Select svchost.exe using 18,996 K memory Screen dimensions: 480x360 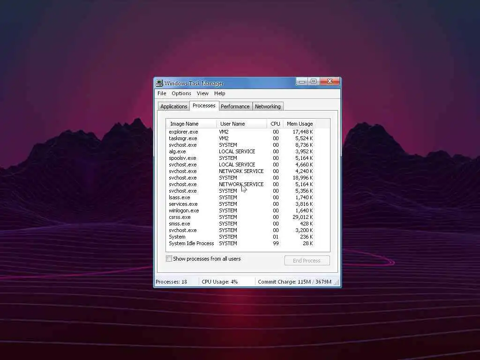coord(241,178)
